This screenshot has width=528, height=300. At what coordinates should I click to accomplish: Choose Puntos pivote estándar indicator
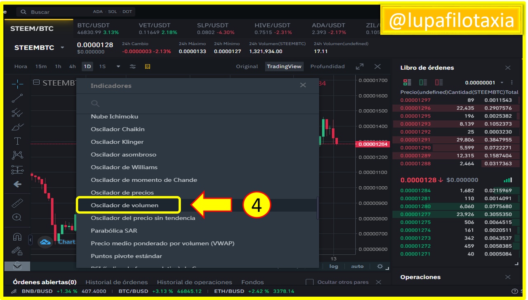click(x=126, y=256)
